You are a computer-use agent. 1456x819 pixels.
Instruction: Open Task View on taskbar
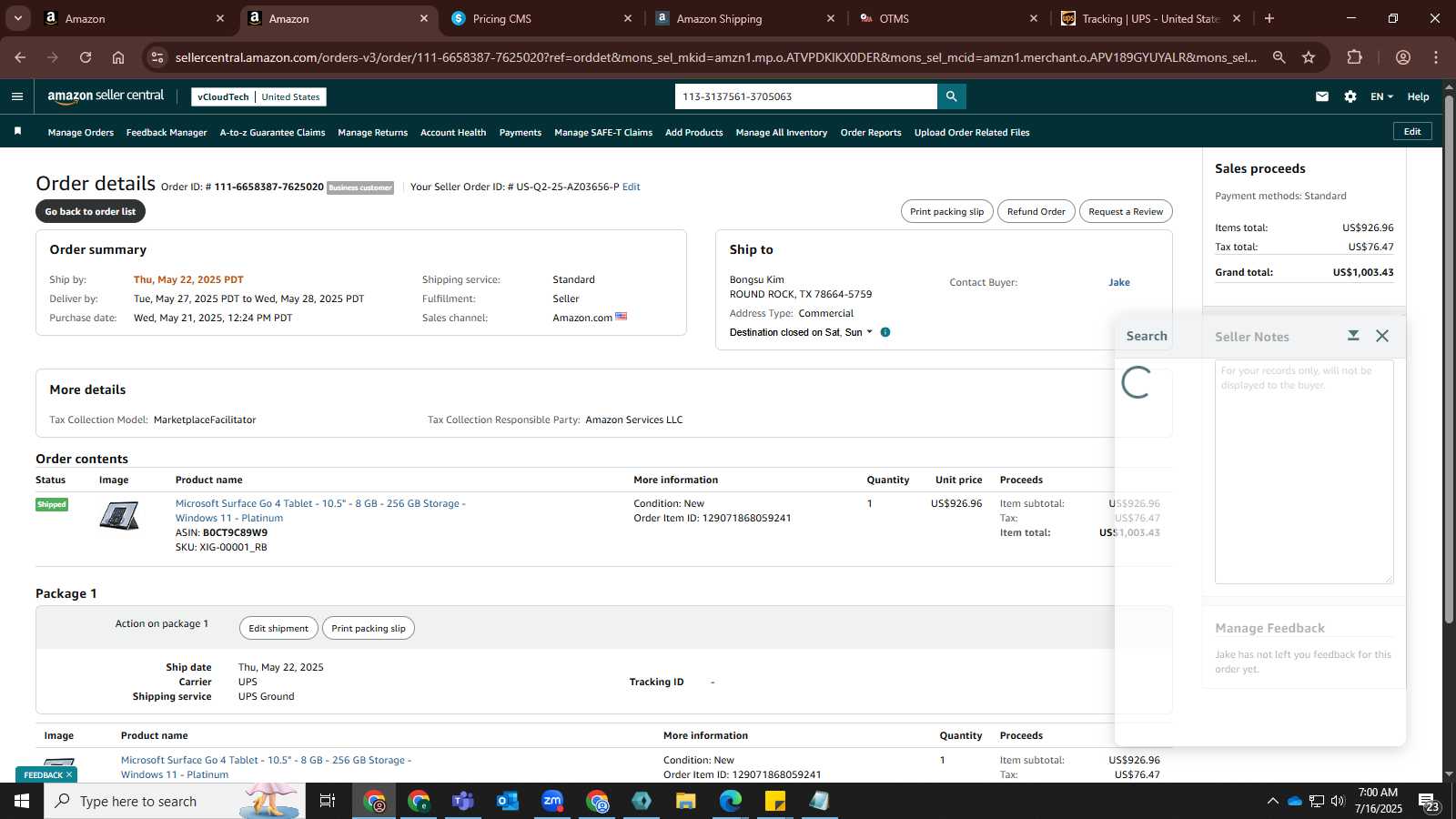(328, 801)
